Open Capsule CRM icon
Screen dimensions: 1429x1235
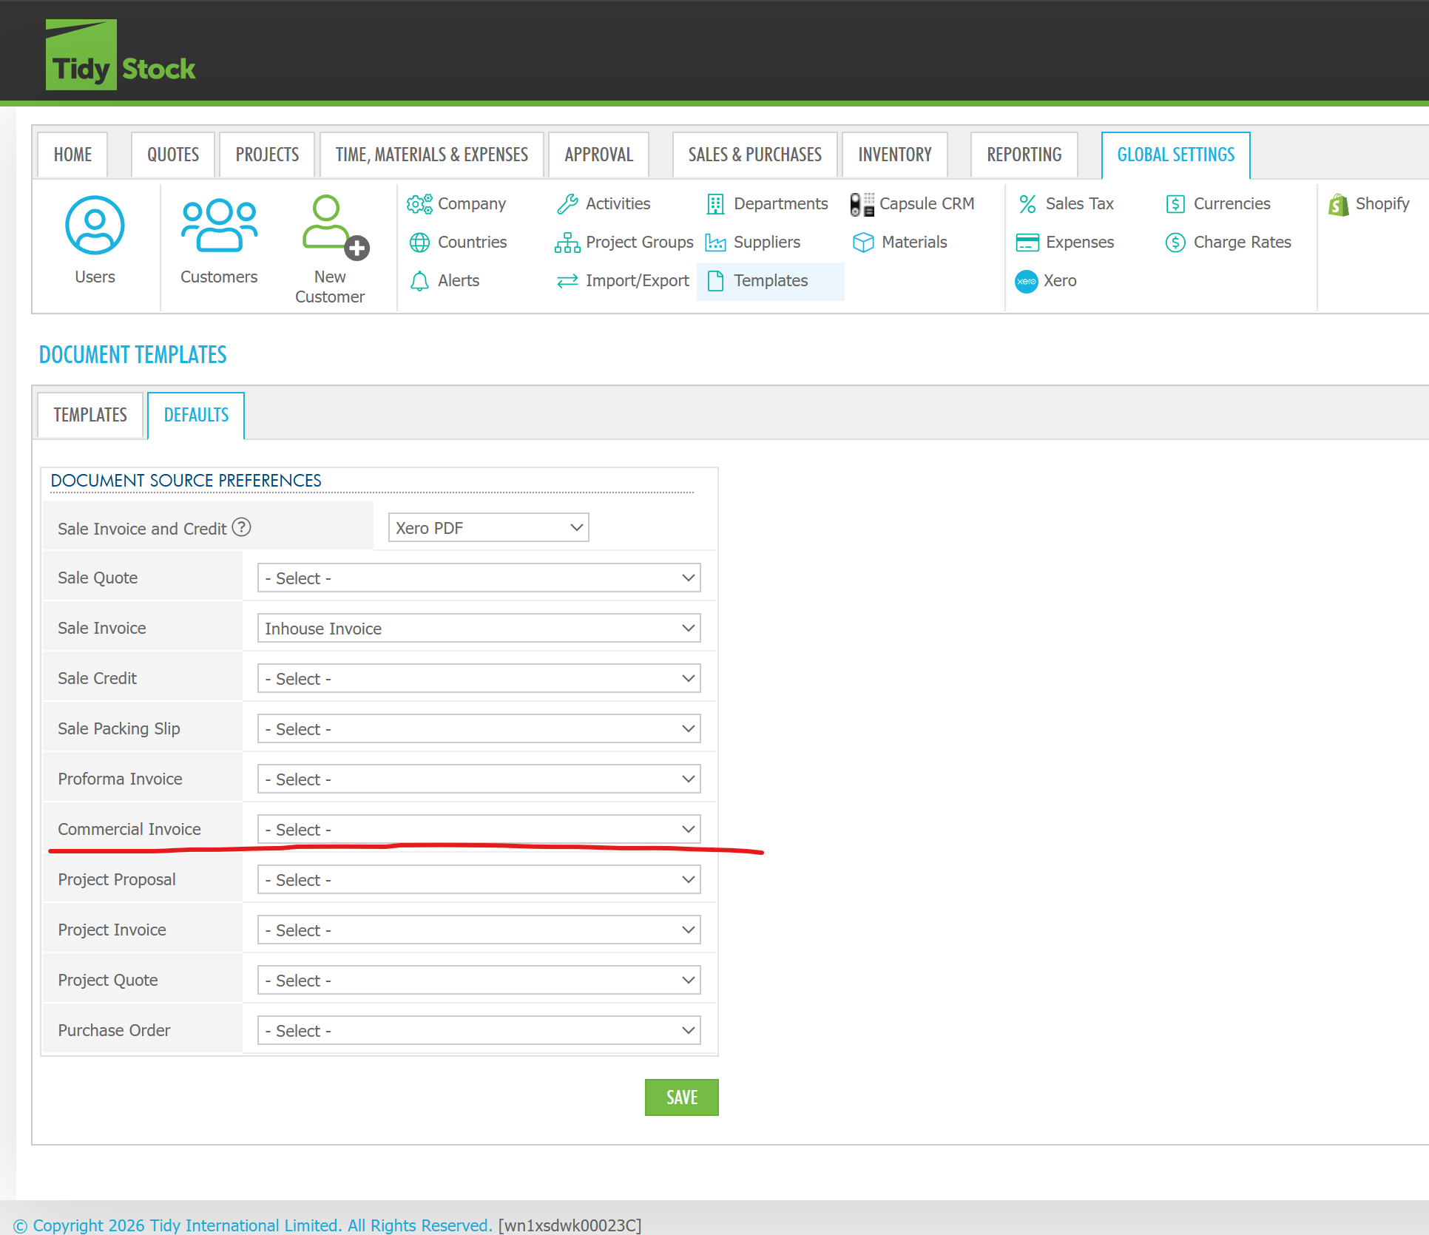tap(862, 204)
